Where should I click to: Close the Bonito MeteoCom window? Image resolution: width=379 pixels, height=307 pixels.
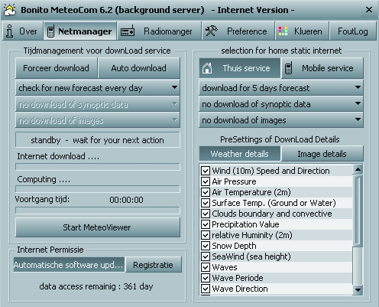[x=369, y=10]
